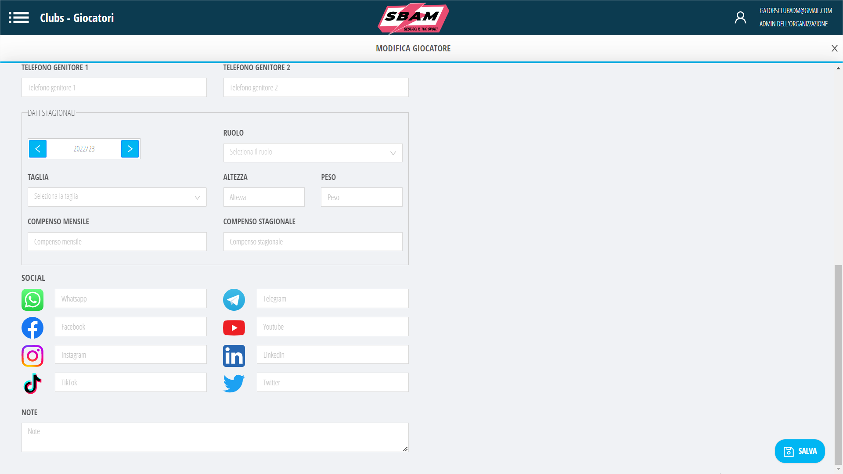Click the scrollbar up arrow
The height and width of the screenshot is (474, 843).
click(x=838, y=68)
